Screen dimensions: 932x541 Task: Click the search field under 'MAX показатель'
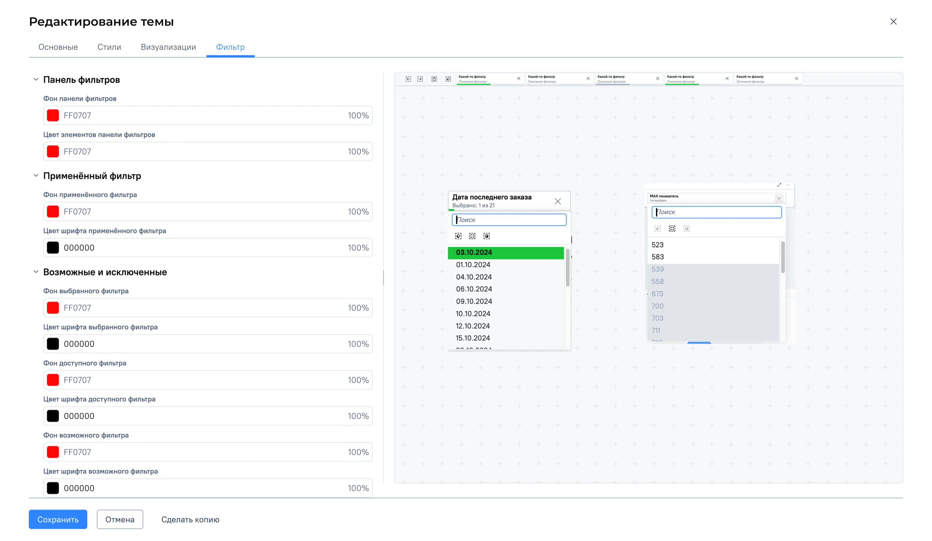click(x=716, y=212)
